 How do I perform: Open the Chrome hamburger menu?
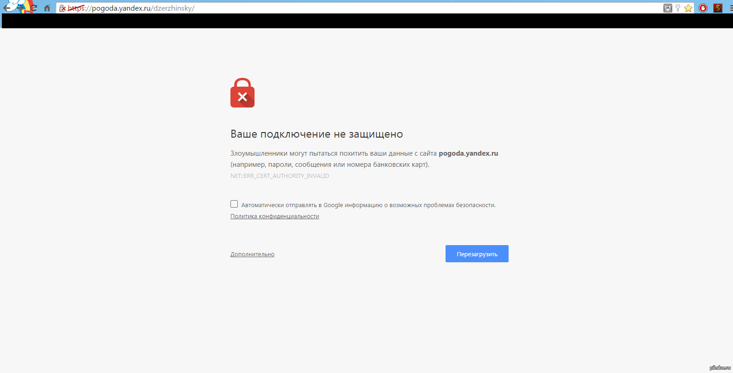(x=731, y=8)
